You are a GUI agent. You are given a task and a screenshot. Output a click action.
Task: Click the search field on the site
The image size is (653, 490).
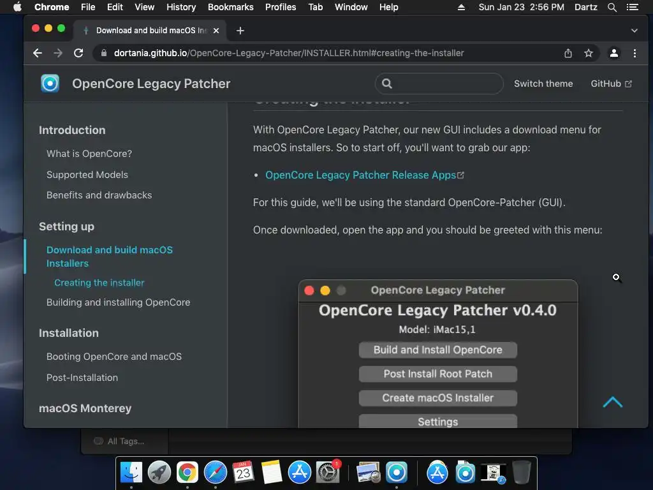(439, 84)
